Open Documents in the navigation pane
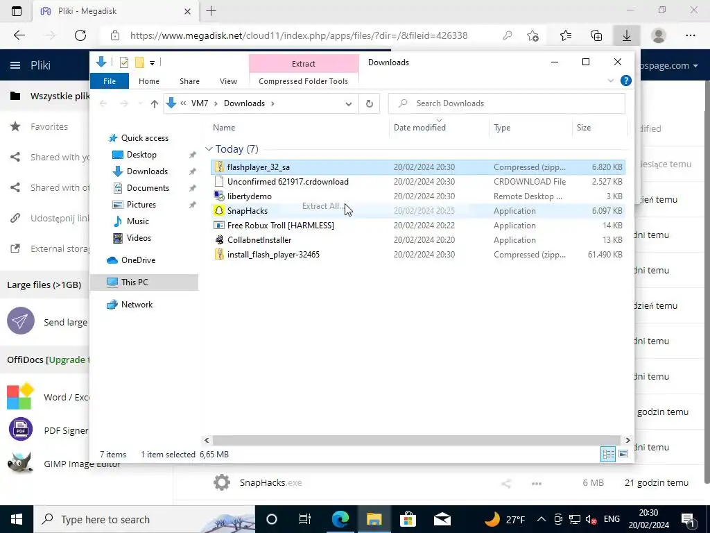The width and height of the screenshot is (710, 533). [x=148, y=187]
